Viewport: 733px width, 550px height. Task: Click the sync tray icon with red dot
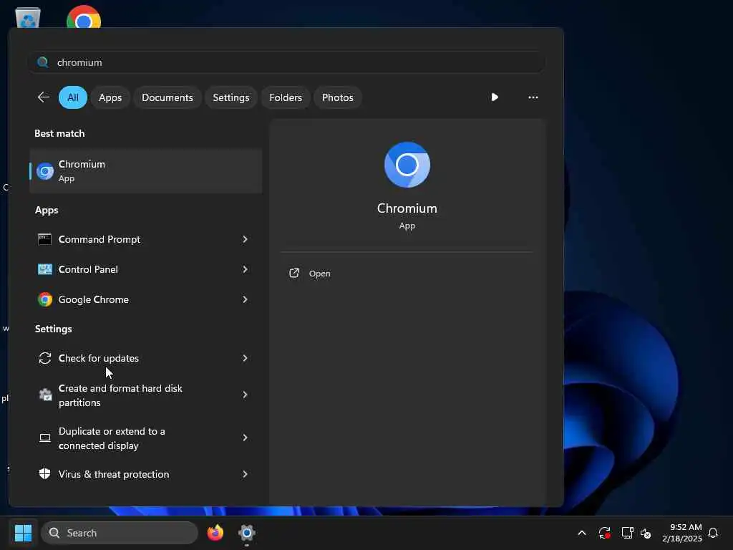tap(604, 533)
